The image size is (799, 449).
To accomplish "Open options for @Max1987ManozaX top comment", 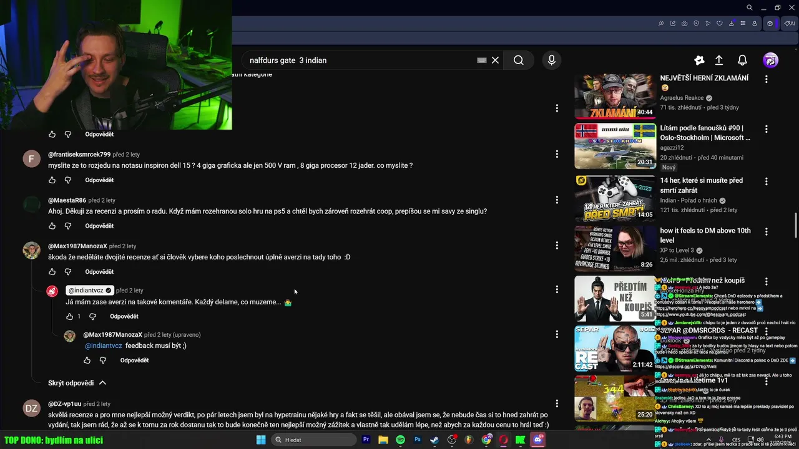I will coord(557,246).
